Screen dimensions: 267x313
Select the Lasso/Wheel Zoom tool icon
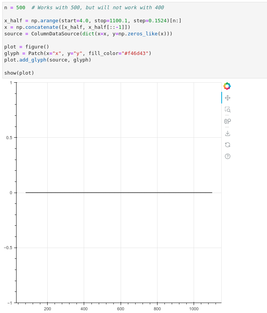pos(227,121)
